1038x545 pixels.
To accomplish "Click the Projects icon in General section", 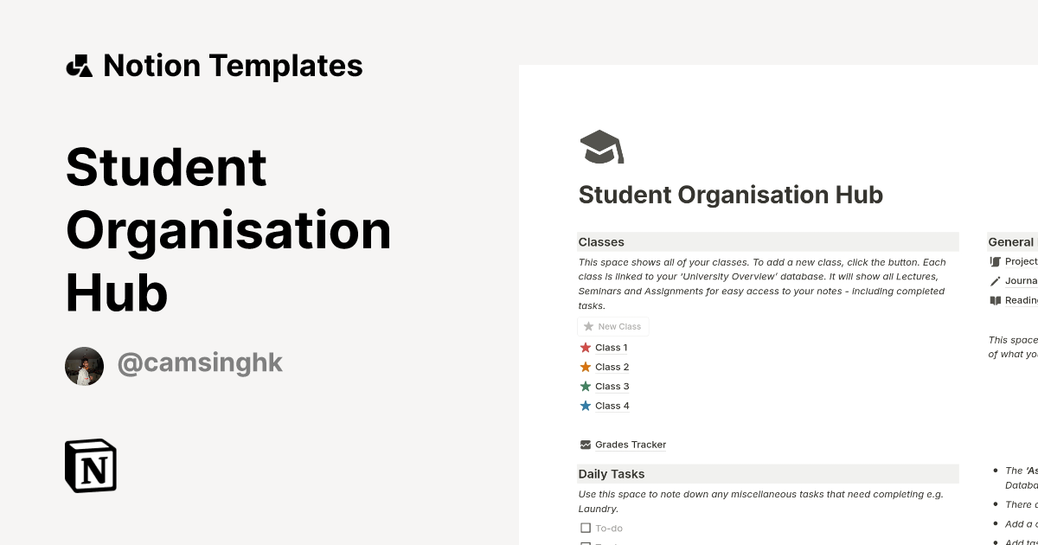I will tap(995, 260).
